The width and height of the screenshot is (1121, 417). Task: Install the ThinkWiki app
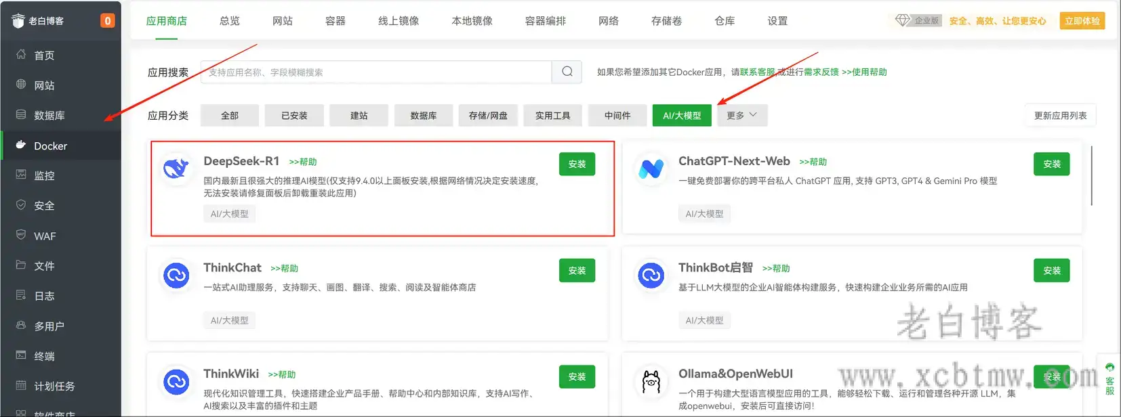coord(577,376)
